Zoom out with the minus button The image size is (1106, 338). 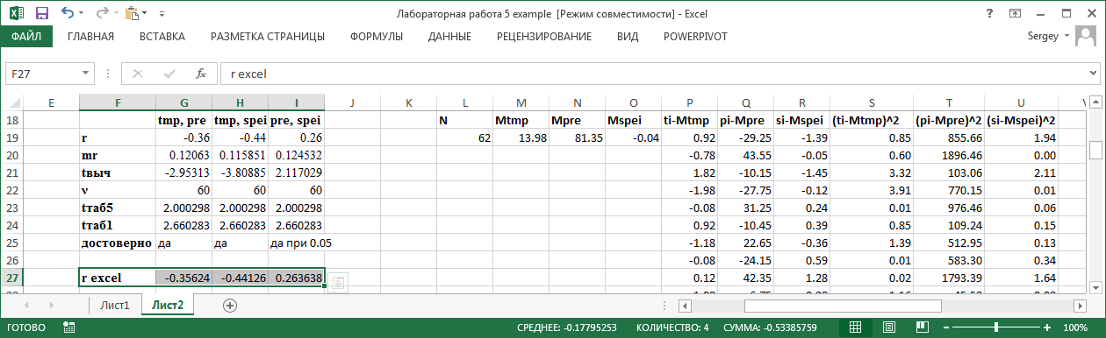point(946,327)
